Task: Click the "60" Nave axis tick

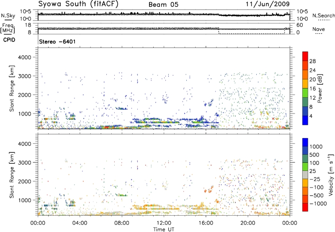Action: (x=299, y=25)
